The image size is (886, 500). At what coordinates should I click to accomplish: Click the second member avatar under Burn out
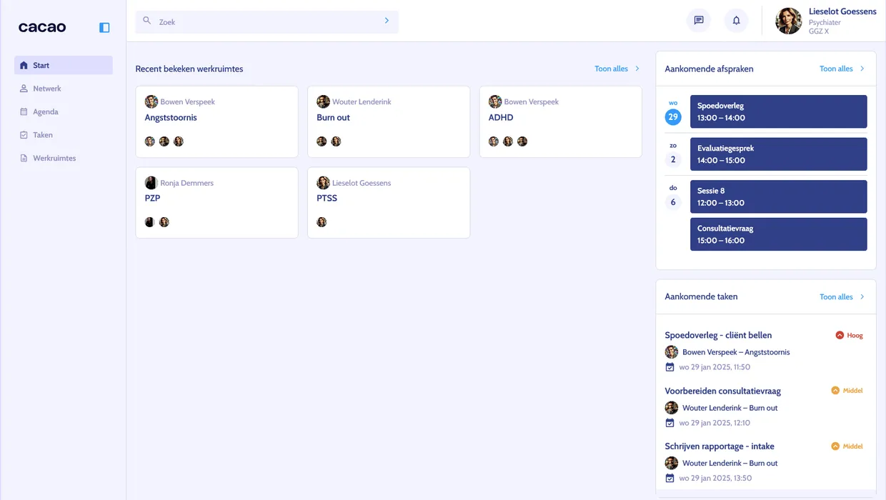336,141
